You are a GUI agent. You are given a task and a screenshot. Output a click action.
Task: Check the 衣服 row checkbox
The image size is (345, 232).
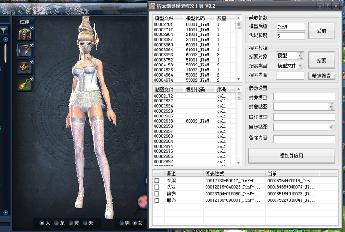pos(156,181)
